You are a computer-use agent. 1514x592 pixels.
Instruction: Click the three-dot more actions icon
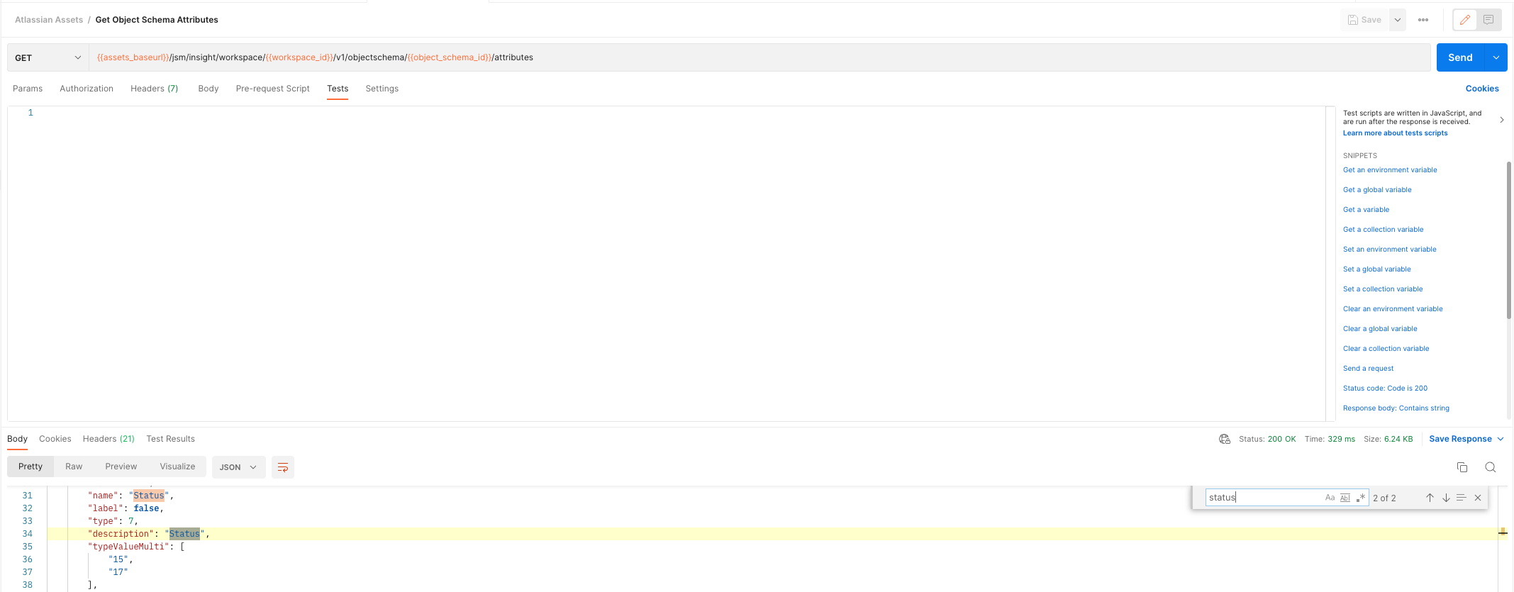point(1423,20)
